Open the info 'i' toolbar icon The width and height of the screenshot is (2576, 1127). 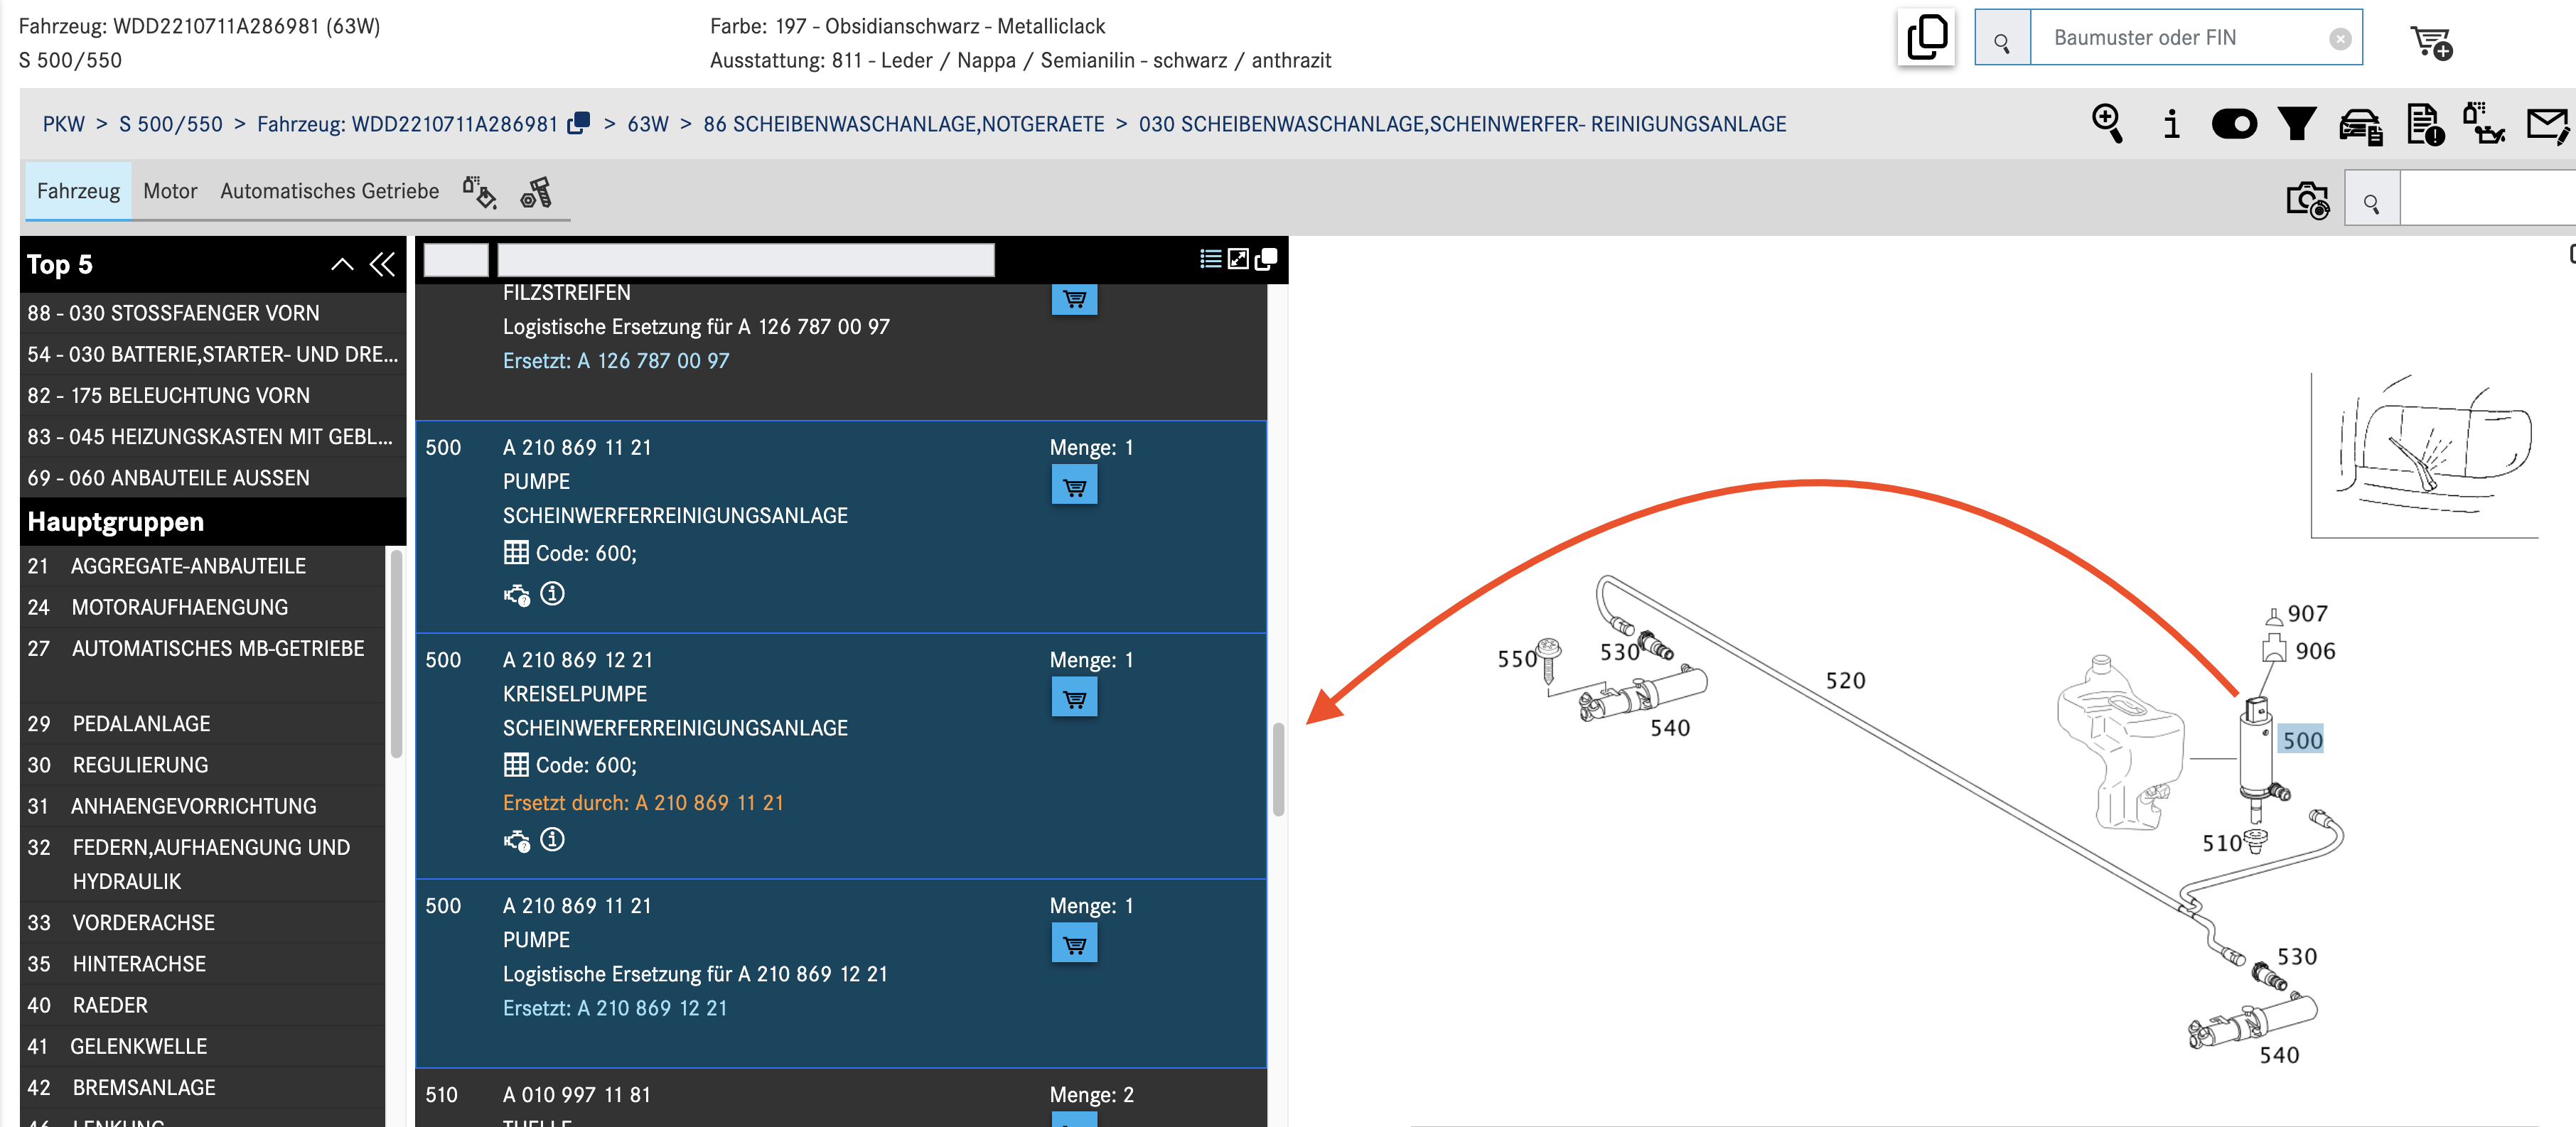(2171, 124)
